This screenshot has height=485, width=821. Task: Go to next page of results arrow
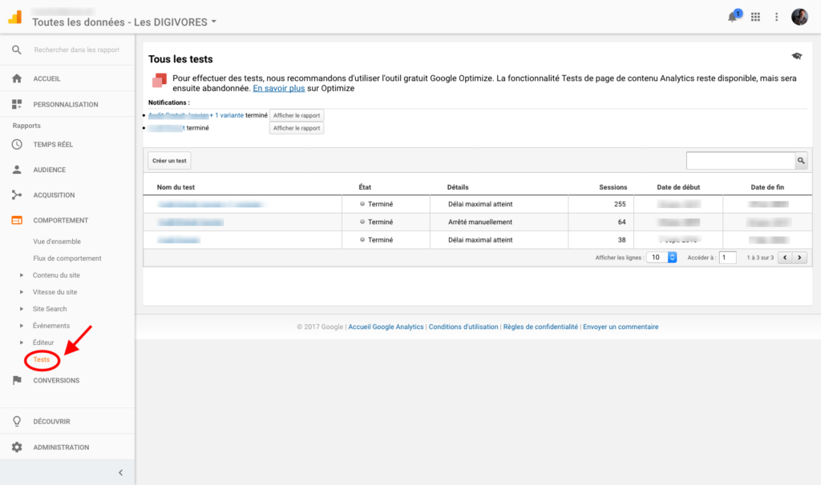click(799, 258)
